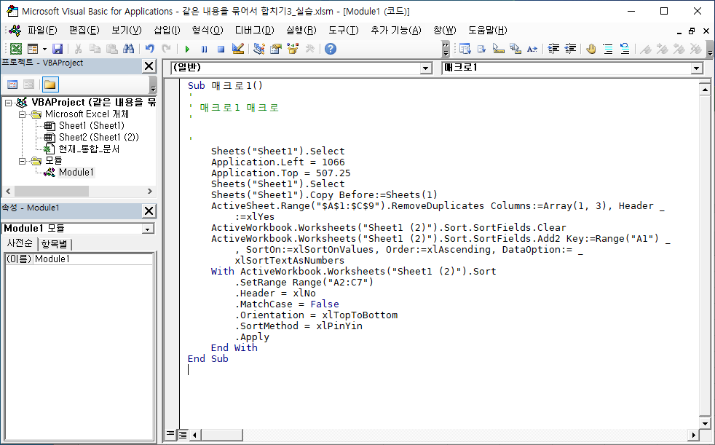The height and width of the screenshot is (445, 715).
Task: Open Visual Basic Help question mark icon
Action: pos(331,49)
